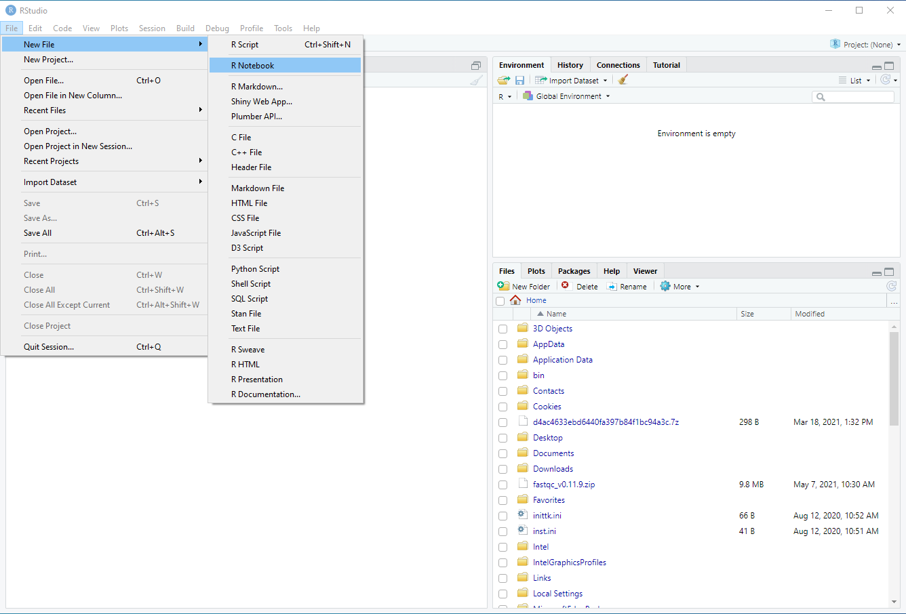The width and height of the screenshot is (906, 614).
Task: Minimize the Files pane
Action: coord(877,272)
